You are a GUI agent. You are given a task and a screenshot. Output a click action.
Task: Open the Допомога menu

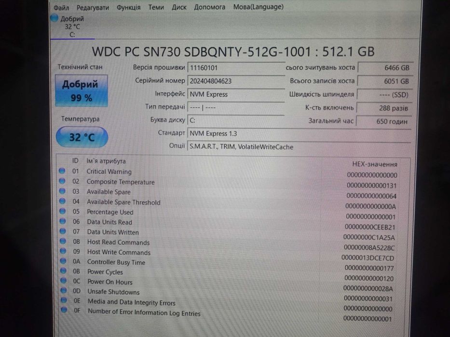(209, 7)
